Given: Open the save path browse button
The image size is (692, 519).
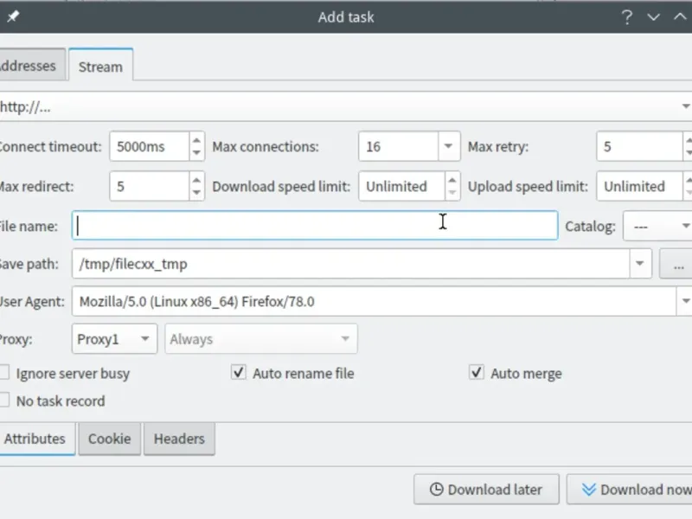Looking at the screenshot, I should (676, 264).
